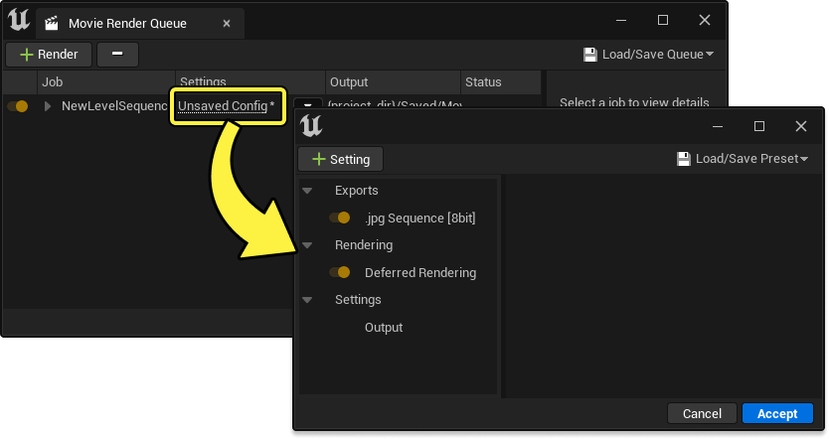
Task: Click the minus button to remove job
Action: (x=117, y=55)
